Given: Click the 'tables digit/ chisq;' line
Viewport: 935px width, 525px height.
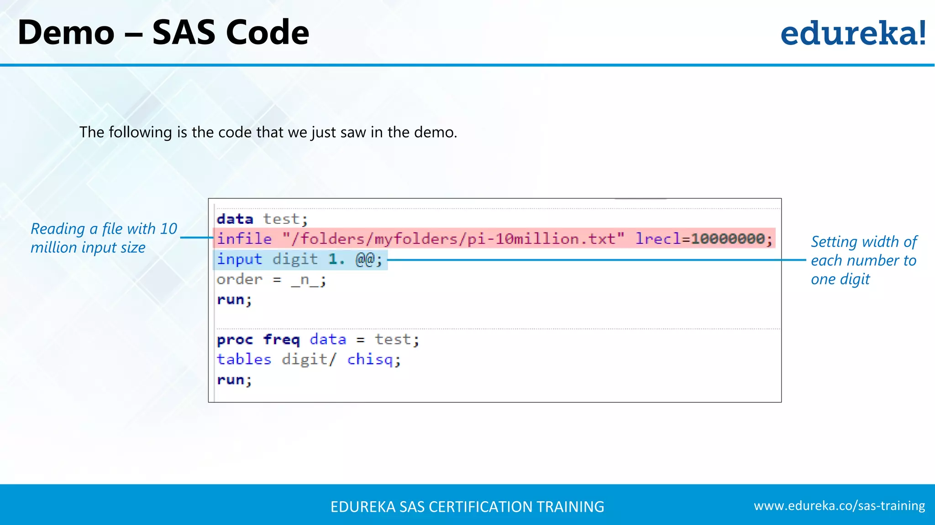Looking at the screenshot, I should coord(309,360).
